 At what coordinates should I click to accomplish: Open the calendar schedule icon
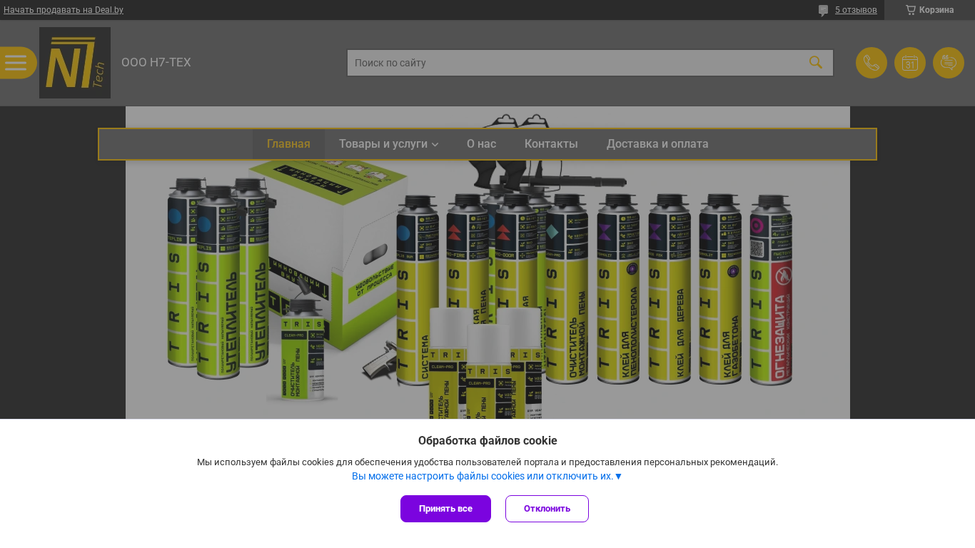(x=910, y=63)
